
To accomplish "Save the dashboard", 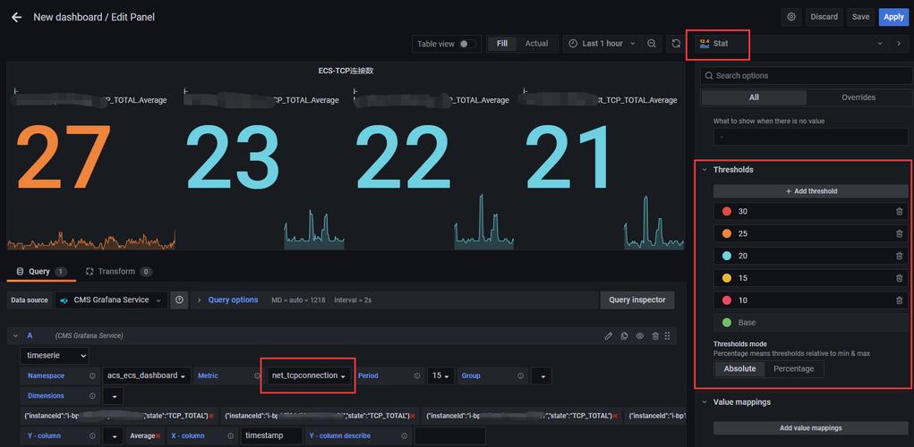I will click(860, 17).
